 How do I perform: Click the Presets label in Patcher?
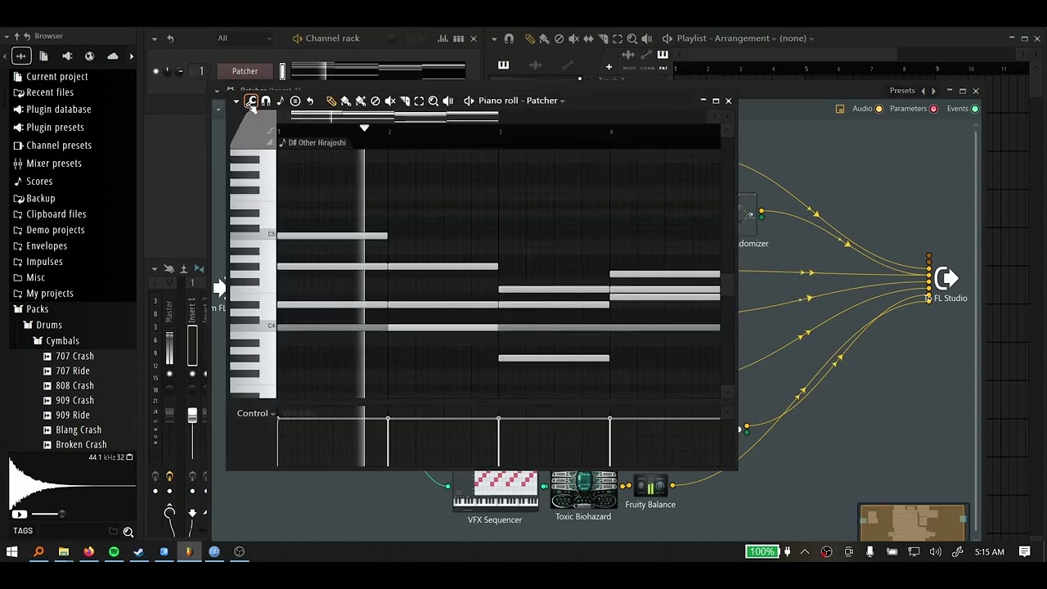click(902, 91)
